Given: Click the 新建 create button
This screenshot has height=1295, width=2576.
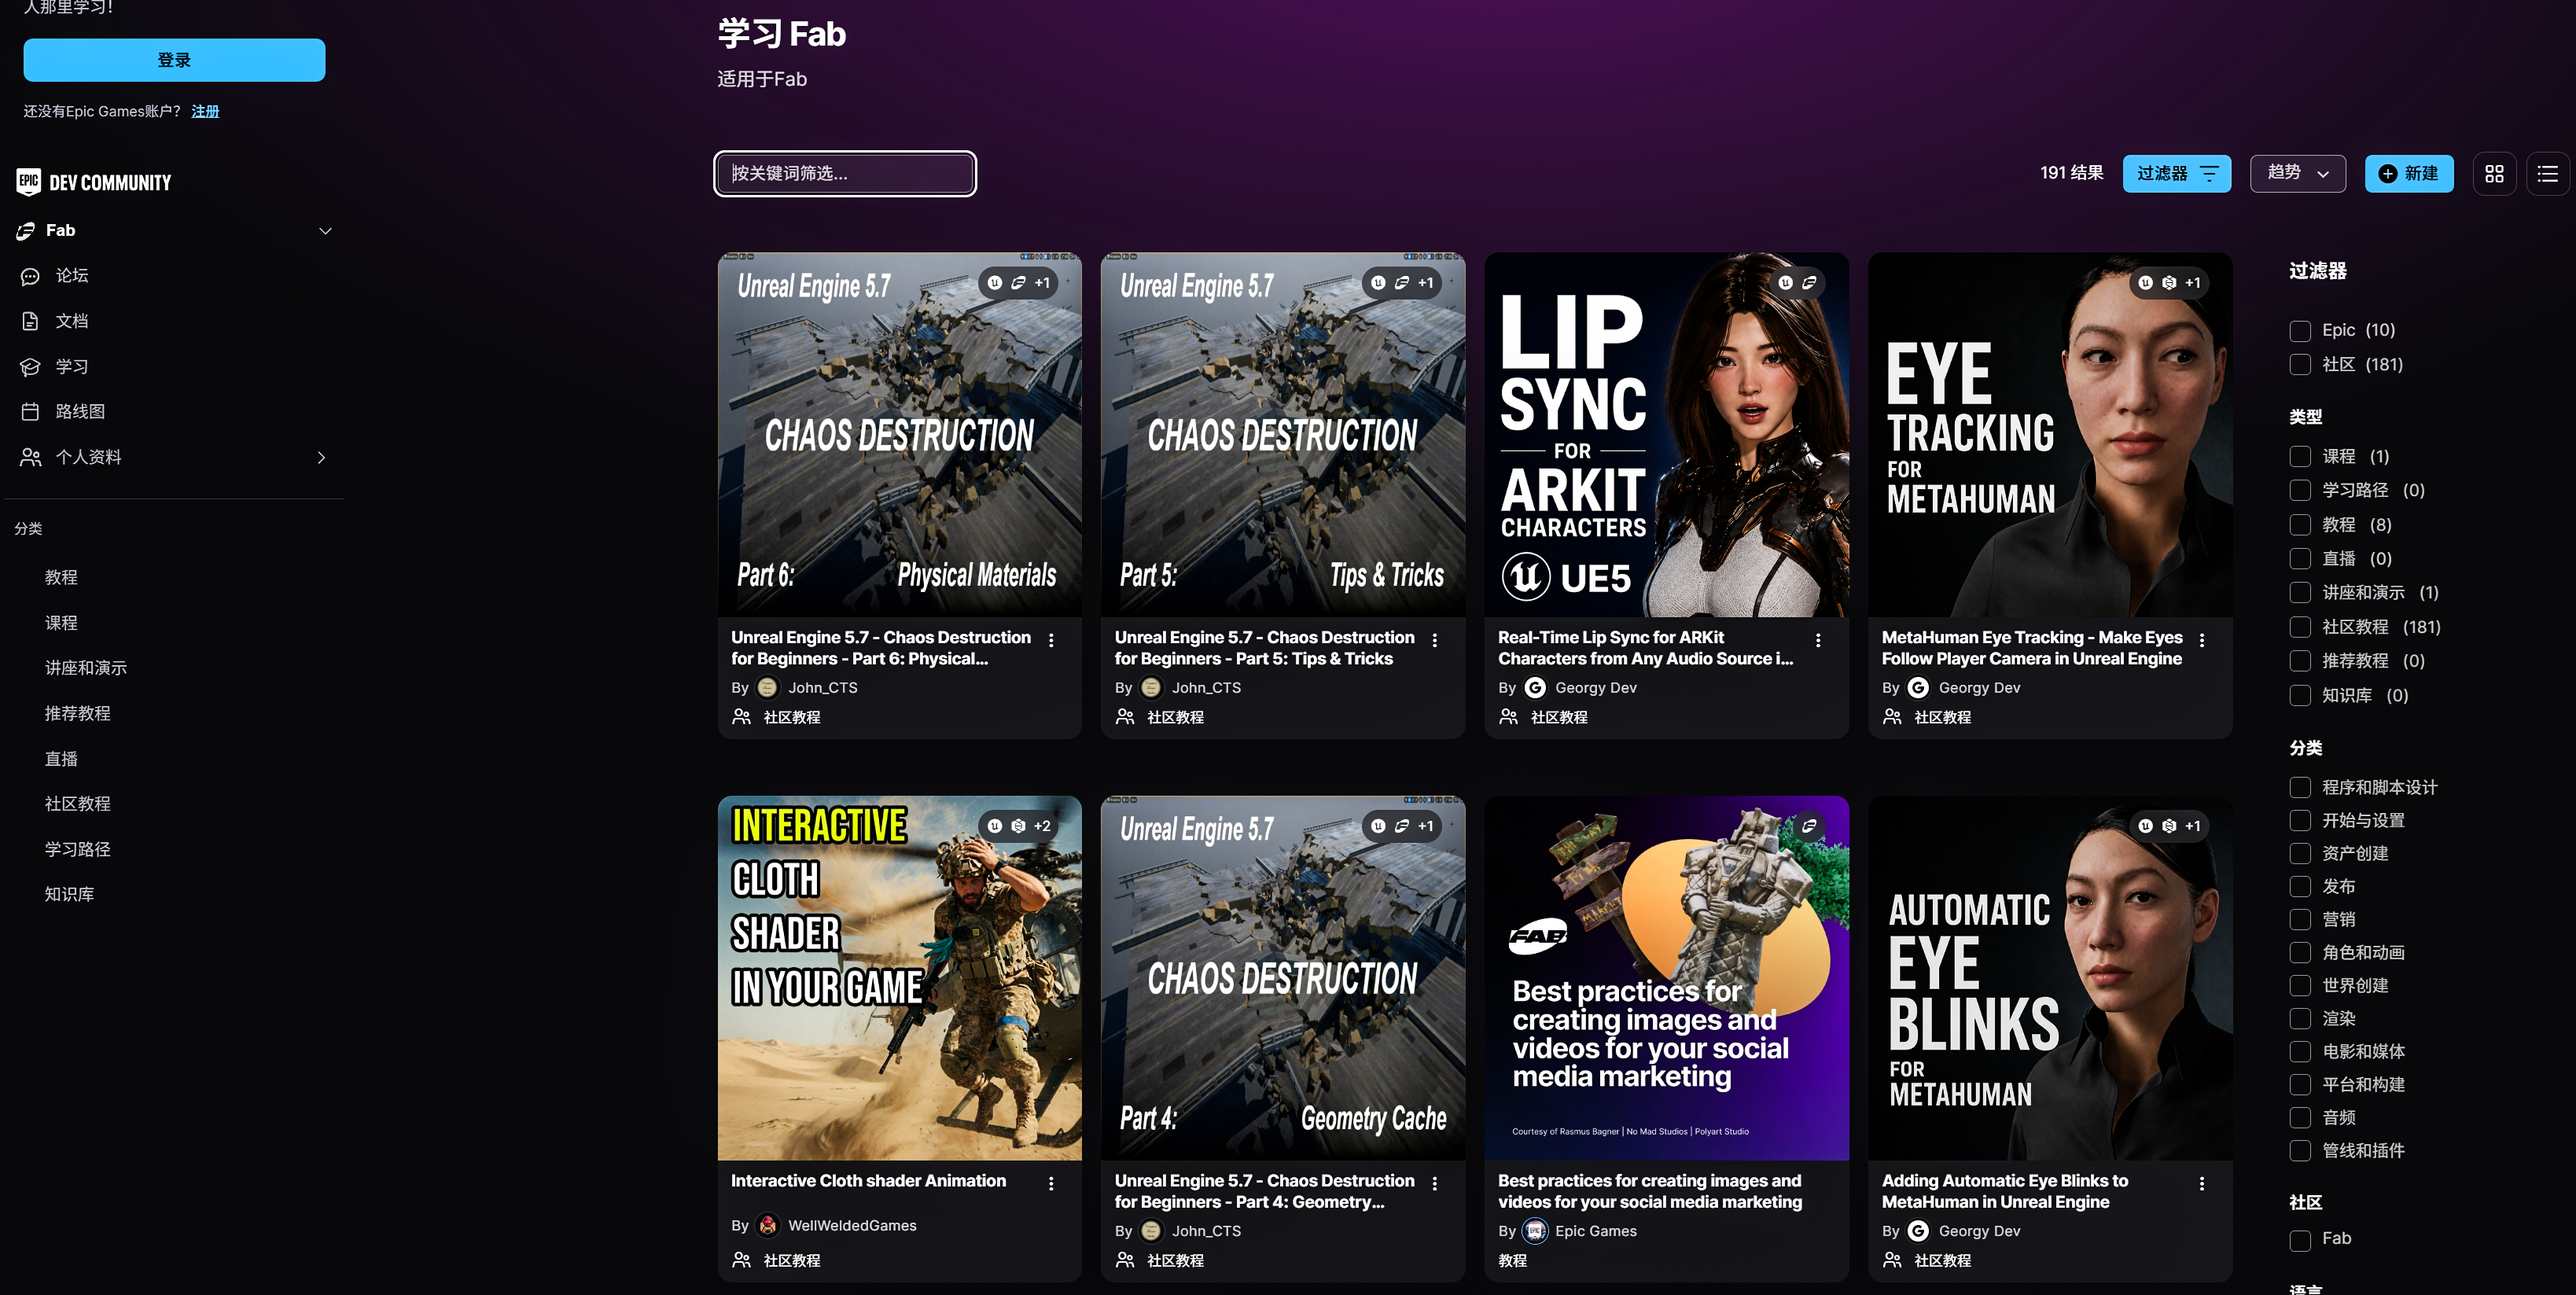Looking at the screenshot, I should [2409, 174].
